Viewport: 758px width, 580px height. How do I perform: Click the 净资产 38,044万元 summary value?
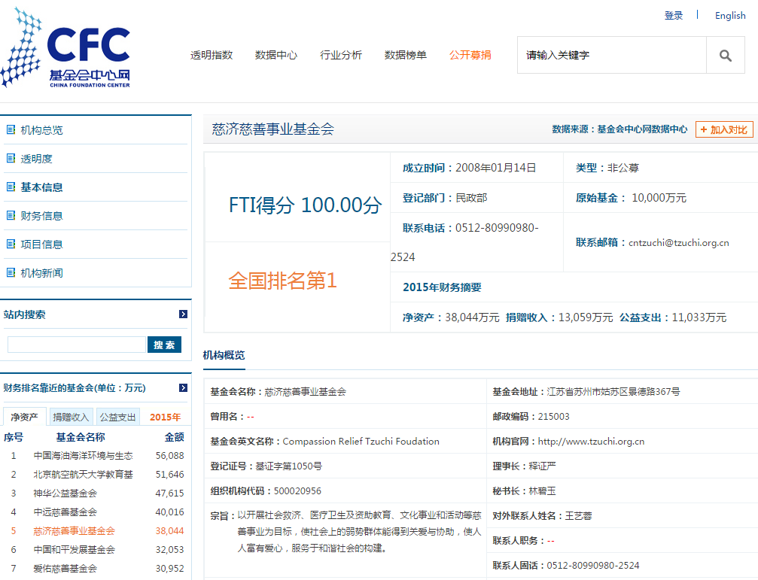pyautogui.click(x=451, y=317)
